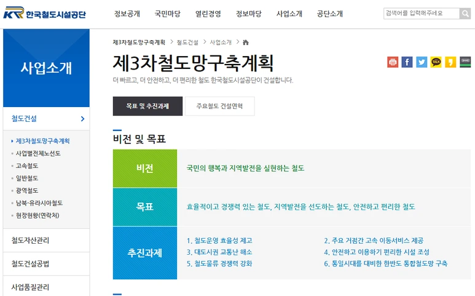This screenshot has width=475, height=296.
Task: Open 일반철도 in the sidebar
Action: tap(27, 178)
